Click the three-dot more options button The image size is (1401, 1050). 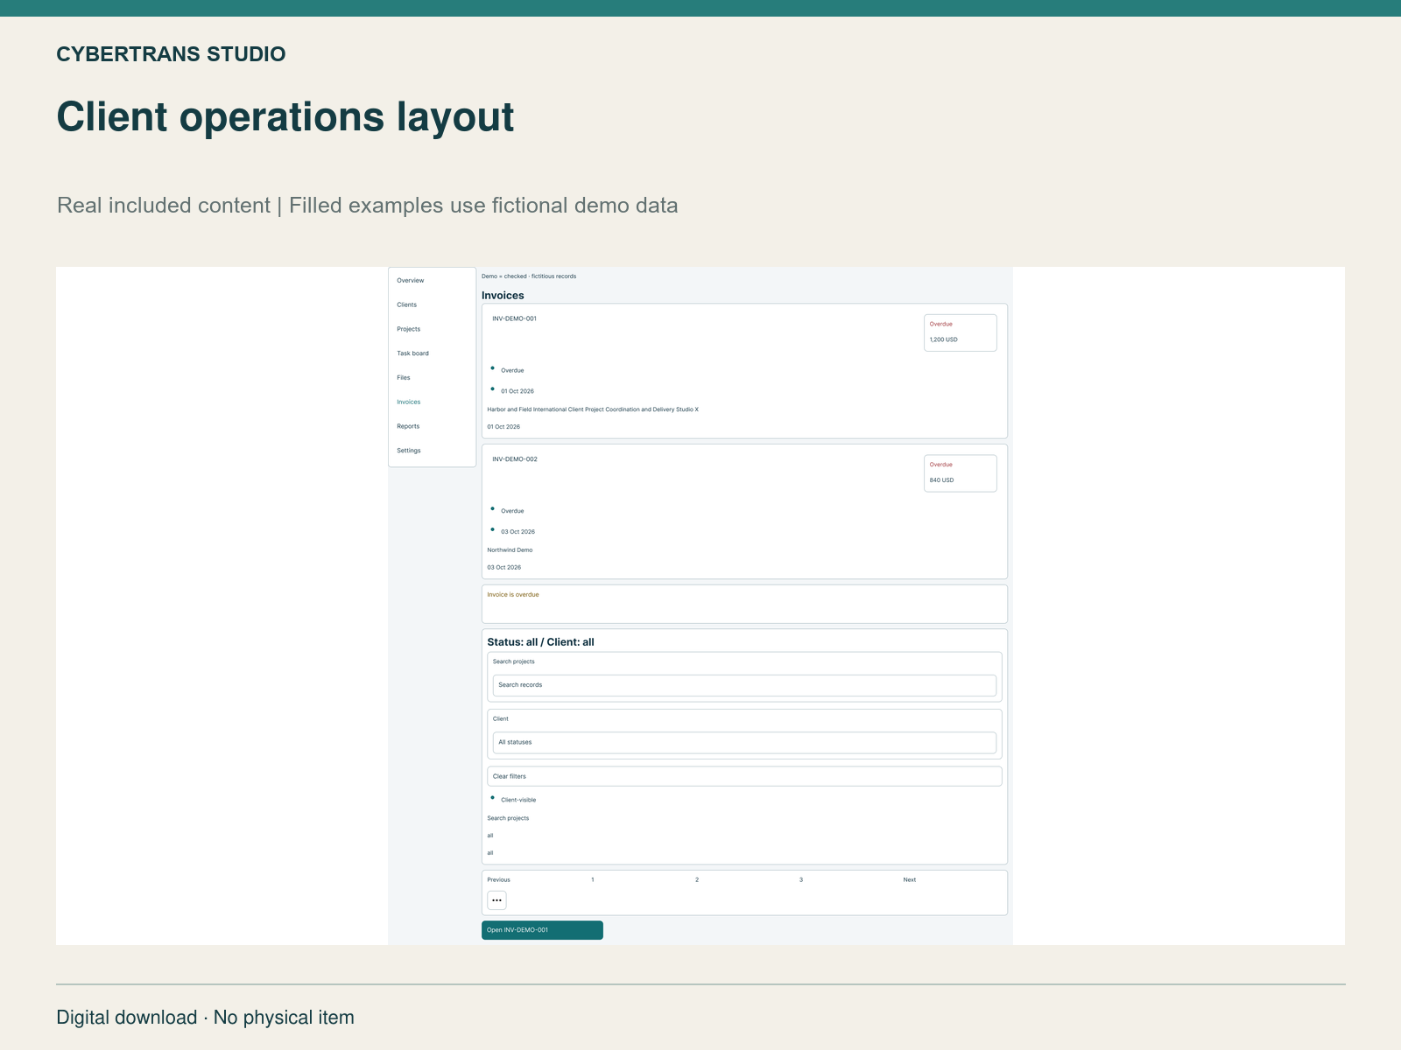pyautogui.click(x=496, y=900)
